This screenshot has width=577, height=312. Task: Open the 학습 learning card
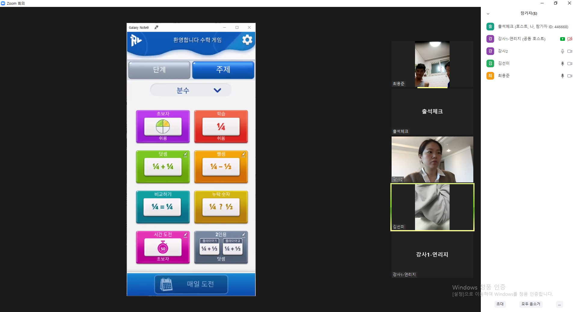(x=221, y=126)
